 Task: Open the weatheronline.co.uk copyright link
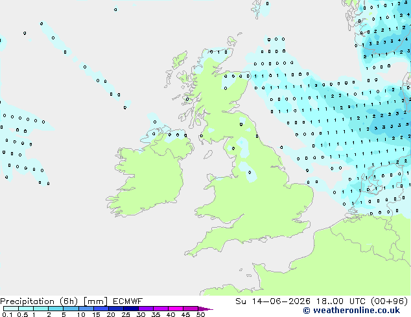tap(351, 311)
